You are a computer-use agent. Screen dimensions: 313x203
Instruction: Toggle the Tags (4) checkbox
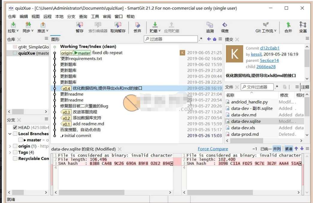pyautogui.click(x=15, y=152)
